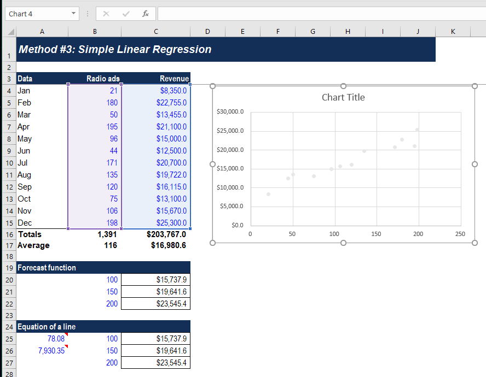Click the $15,000.0 vertical axis label
Image resolution: width=486 pixels, height=377 pixels.
(230, 168)
